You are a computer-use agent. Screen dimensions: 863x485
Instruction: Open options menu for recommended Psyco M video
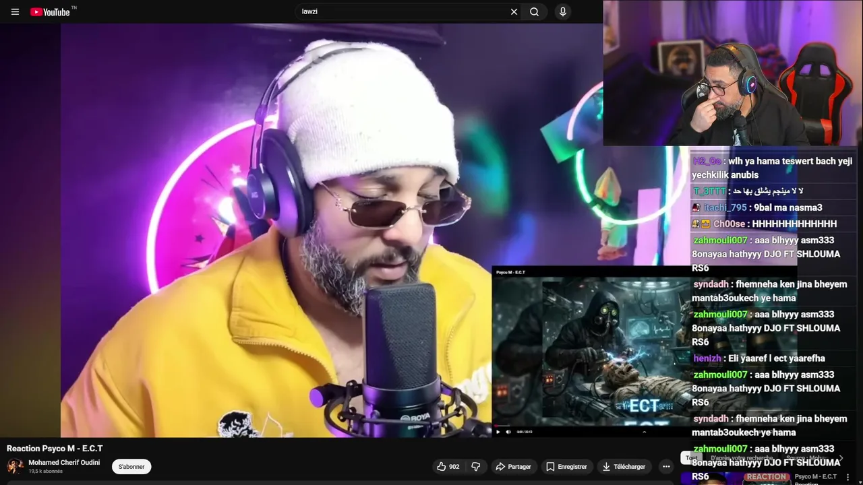coord(848,478)
